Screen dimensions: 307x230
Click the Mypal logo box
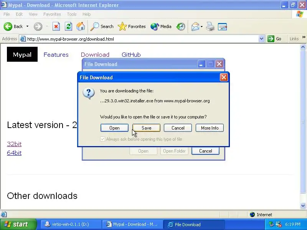pos(22,54)
